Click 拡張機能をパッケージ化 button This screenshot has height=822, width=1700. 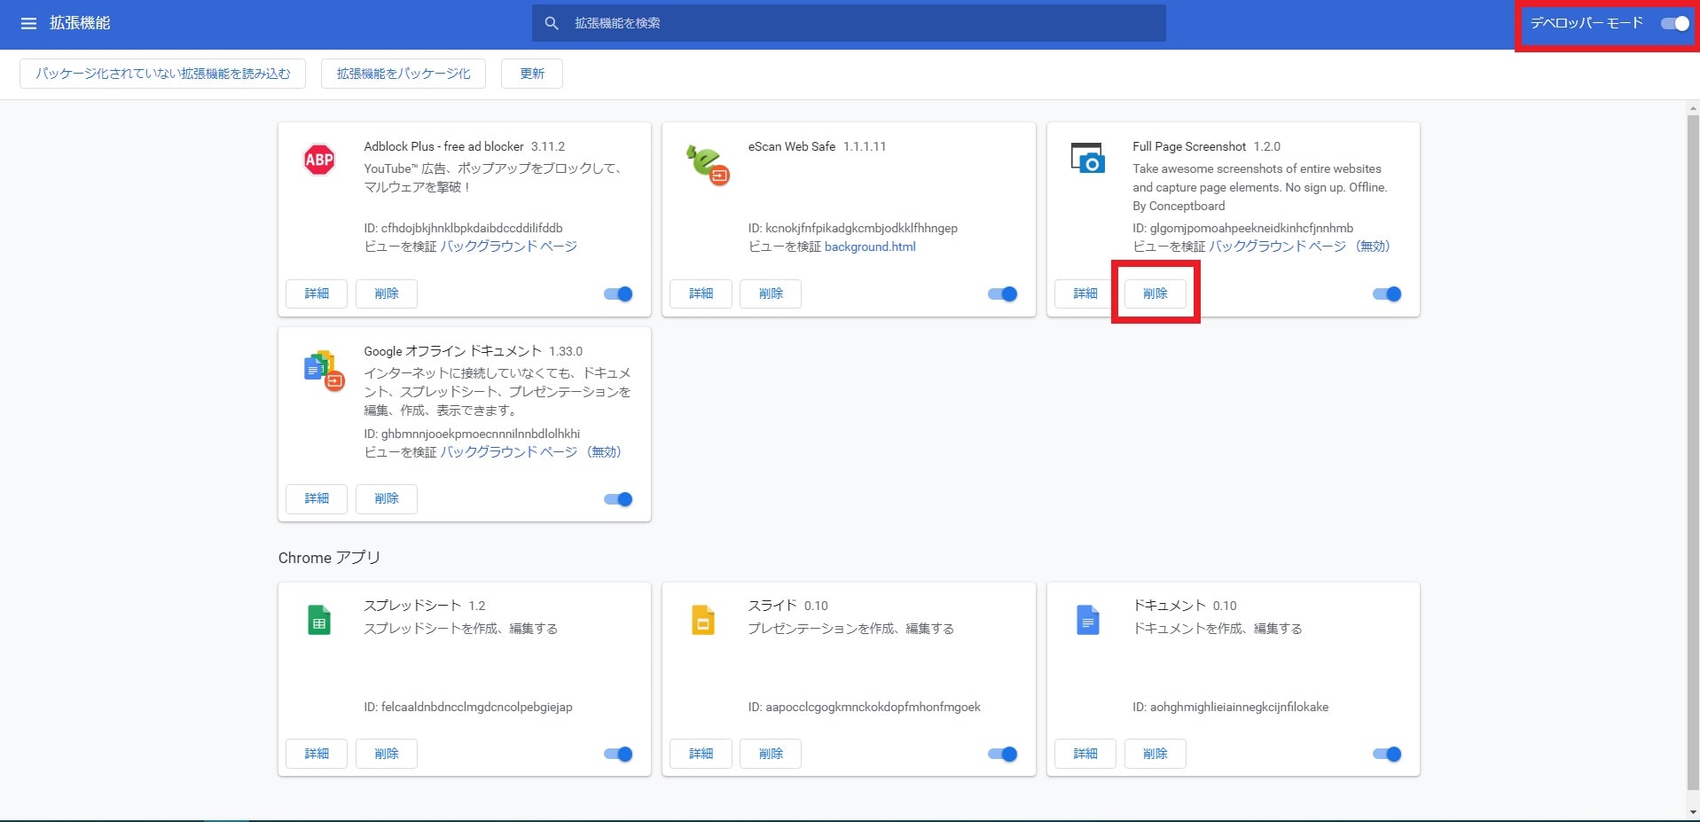point(403,74)
